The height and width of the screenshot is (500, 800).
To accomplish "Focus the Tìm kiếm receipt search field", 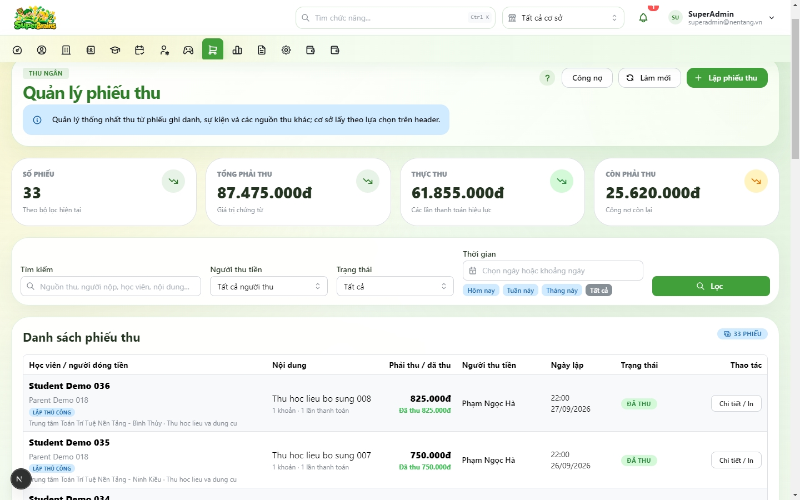I will [x=111, y=287].
